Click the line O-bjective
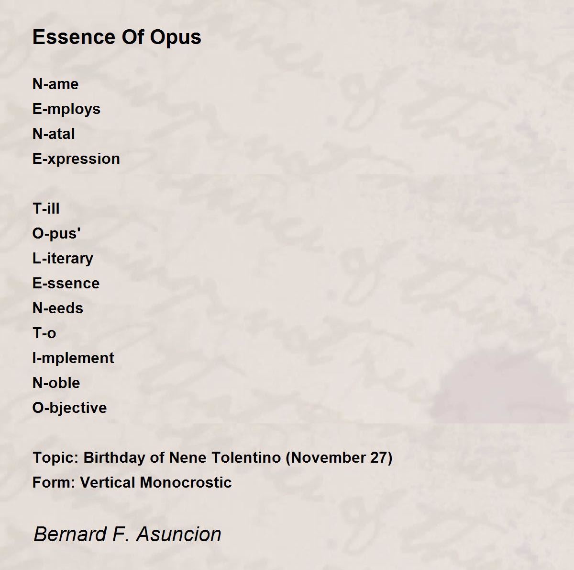This screenshot has height=570, width=574. point(69,408)
